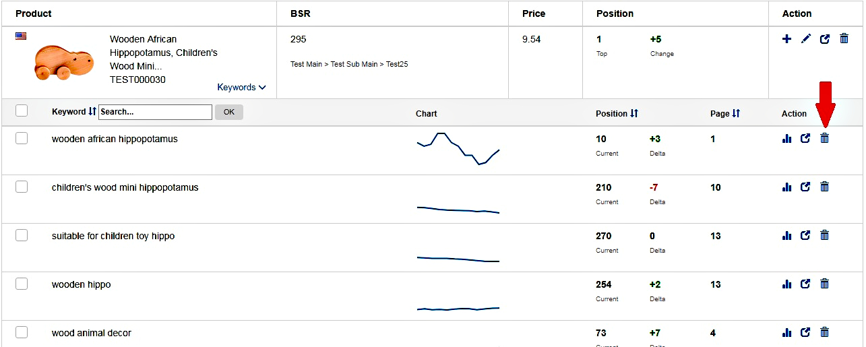Open external link for 'suitable for children toy hippo'
866x347 pixels.
805,235
